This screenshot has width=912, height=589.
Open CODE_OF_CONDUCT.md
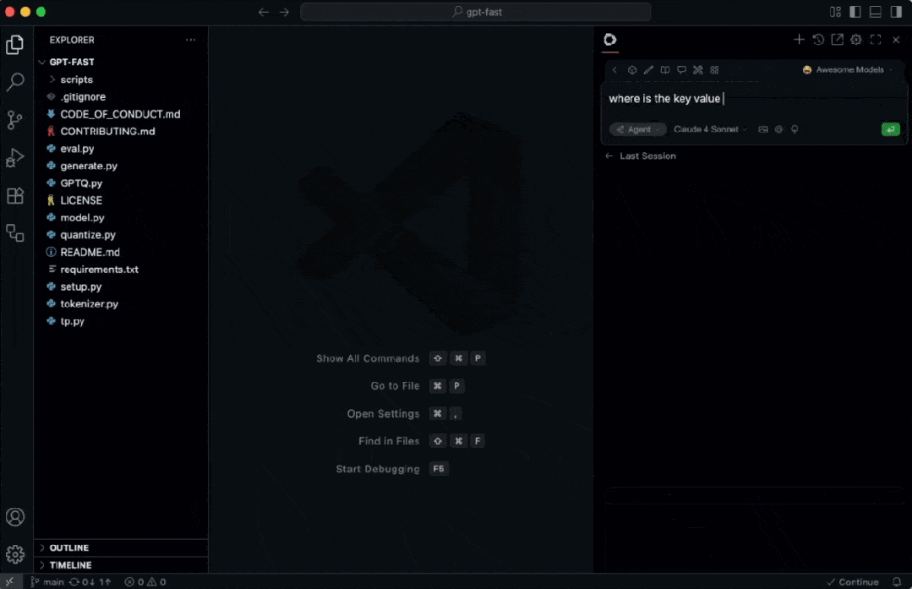click(121, 114)
